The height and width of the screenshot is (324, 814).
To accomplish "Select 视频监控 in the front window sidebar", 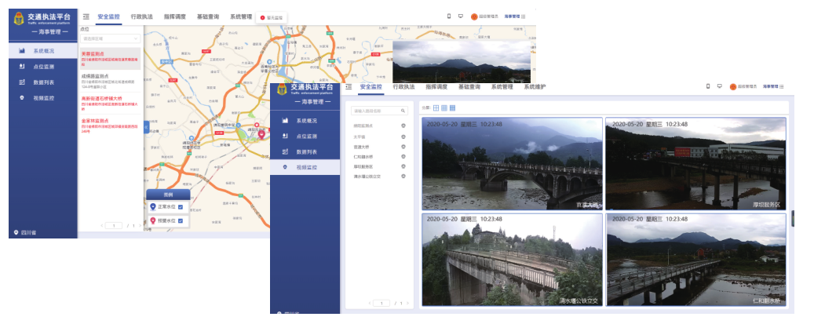I will [306, 167].
